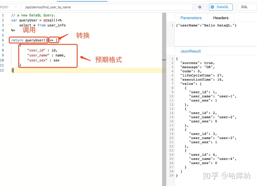This screenshot has width=257, height=186.
Task: Click '"user_name": "user-2",' in the result
Action: point(213,117)
